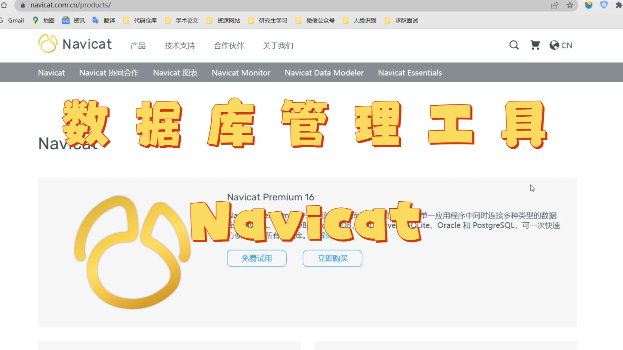Select the Navicat 图表 tab
Image resolution: width=623 pixels, height=350 pixels.
175,73
